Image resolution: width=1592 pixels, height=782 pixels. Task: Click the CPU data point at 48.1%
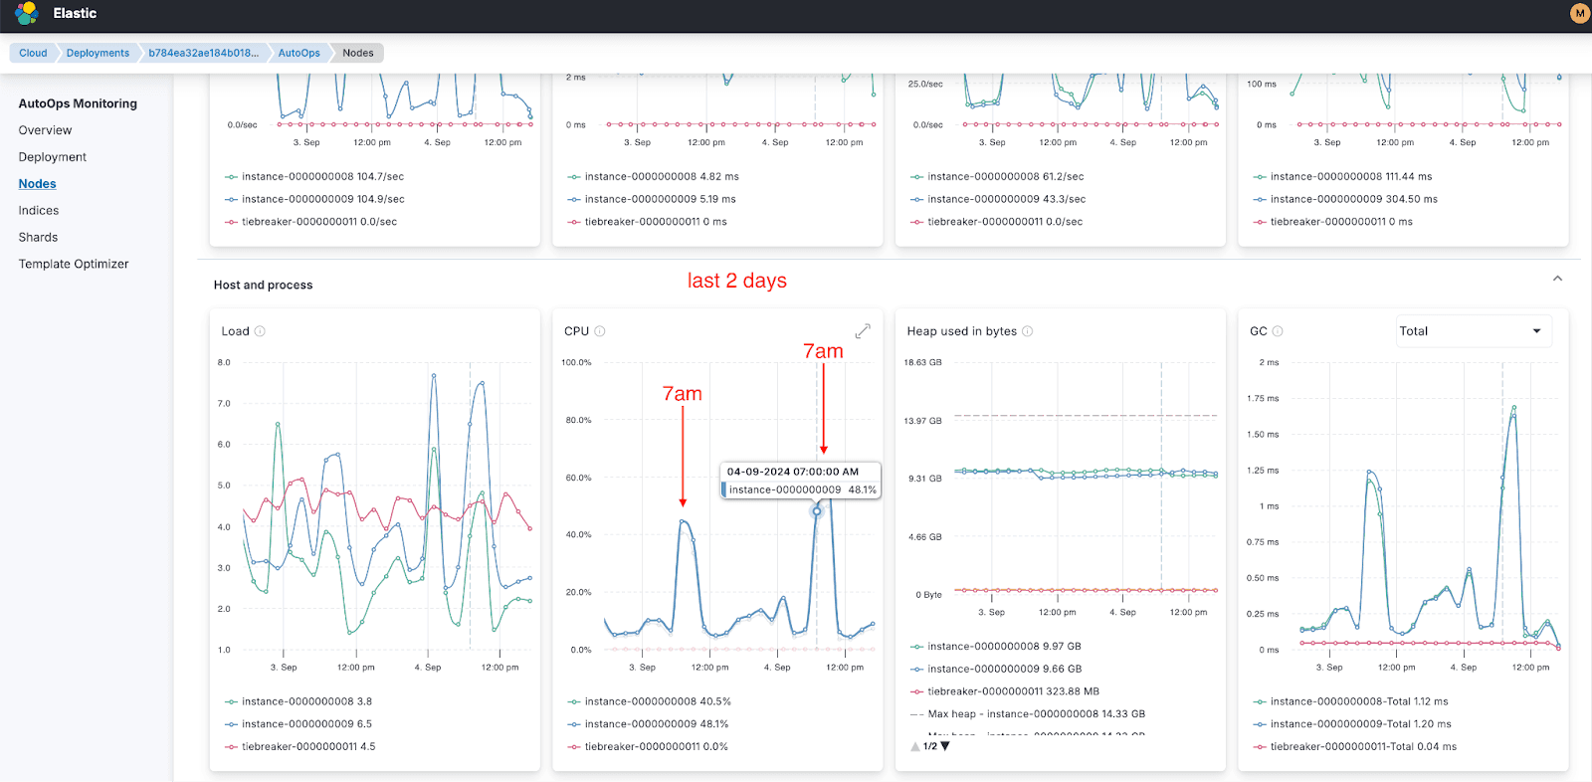[x=817, y=511]
